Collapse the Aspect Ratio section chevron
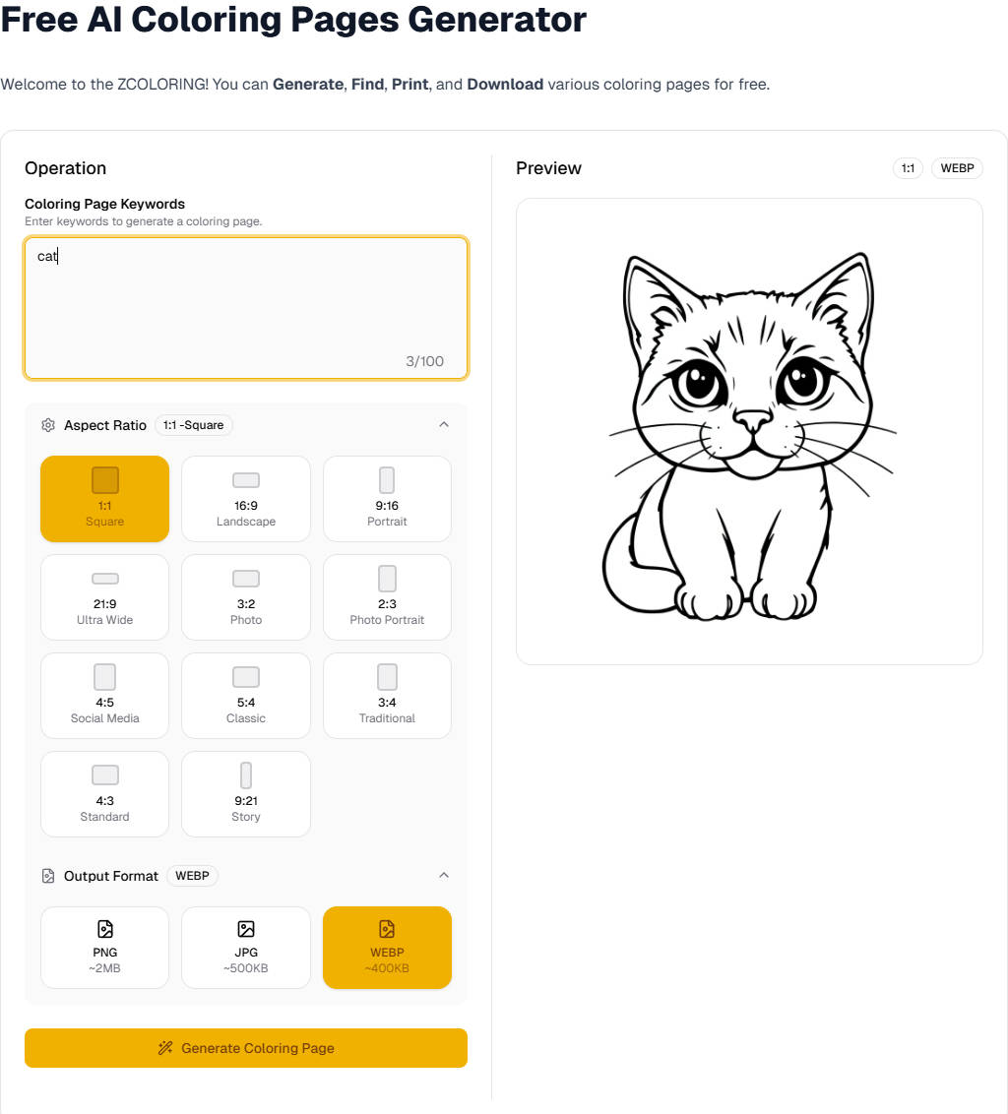The height and width of the screenshot is (1114, 1008). [x=444, y=425]
